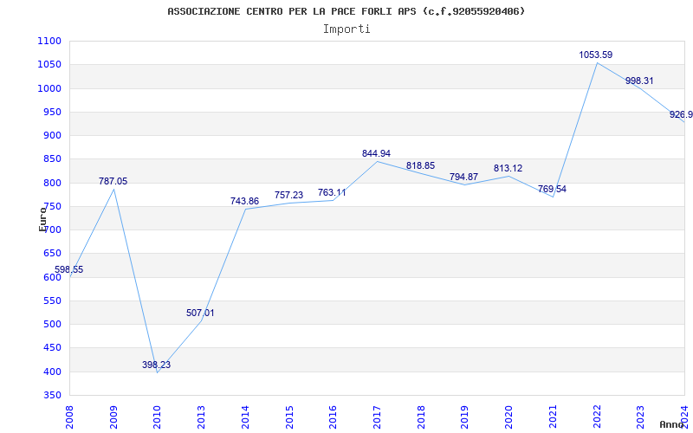Image resolution: width=693 pixels, height=433 pixels.
Task: Click the 2022 year axis label
Action: pyautogui.click(x=597, y=417)
